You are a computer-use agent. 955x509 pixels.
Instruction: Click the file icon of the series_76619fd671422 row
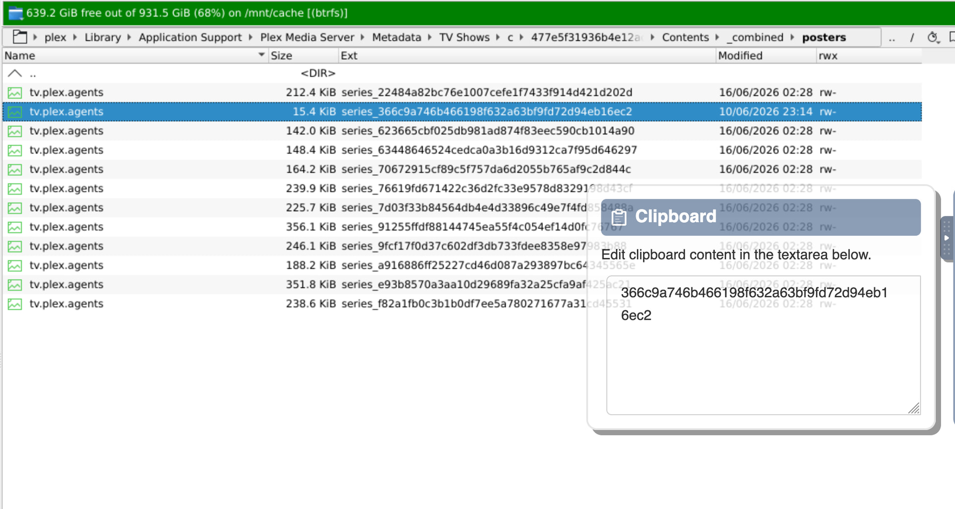tap(15, 189)
